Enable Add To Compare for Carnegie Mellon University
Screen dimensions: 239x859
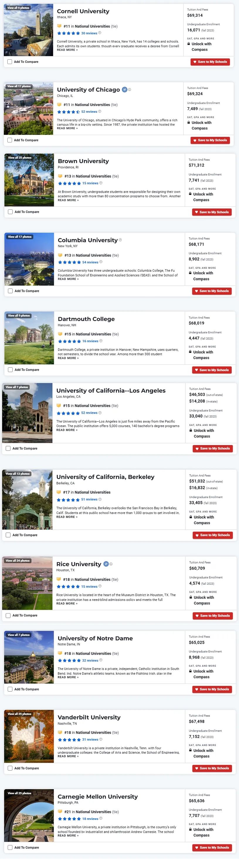click(x=10, y=847)
